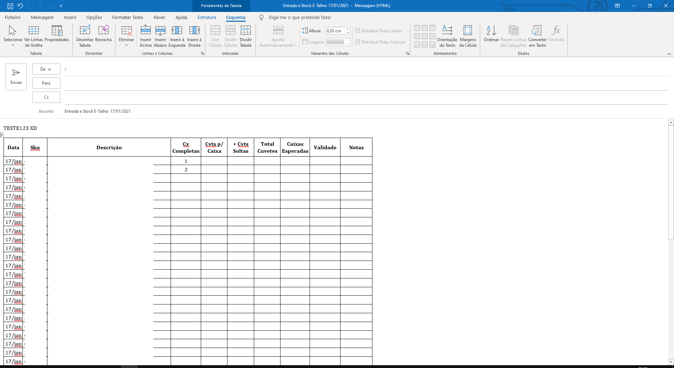Click Repetir Linhas de Cabeçalho
This screenshot has width=674, height=368.
(x=513, y=36)
